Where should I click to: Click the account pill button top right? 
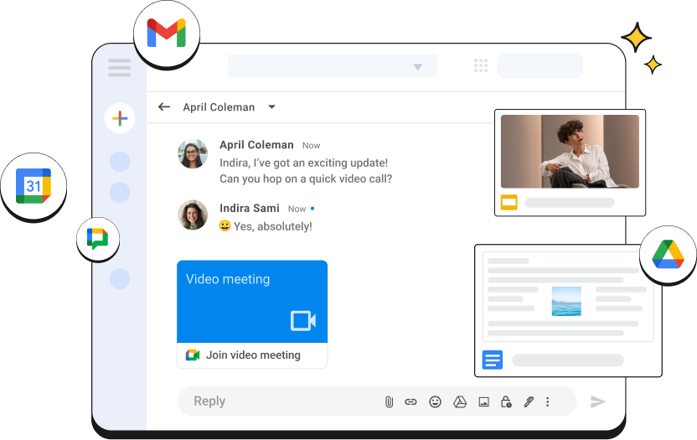pos(540,66)
